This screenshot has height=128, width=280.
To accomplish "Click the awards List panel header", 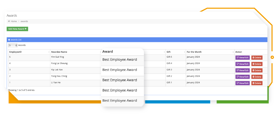I will click(137, 40).
